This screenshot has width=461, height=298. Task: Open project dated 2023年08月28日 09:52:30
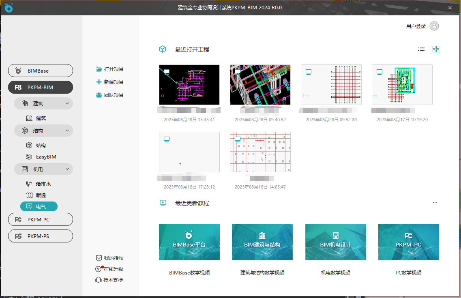click(x=331, y=85)
